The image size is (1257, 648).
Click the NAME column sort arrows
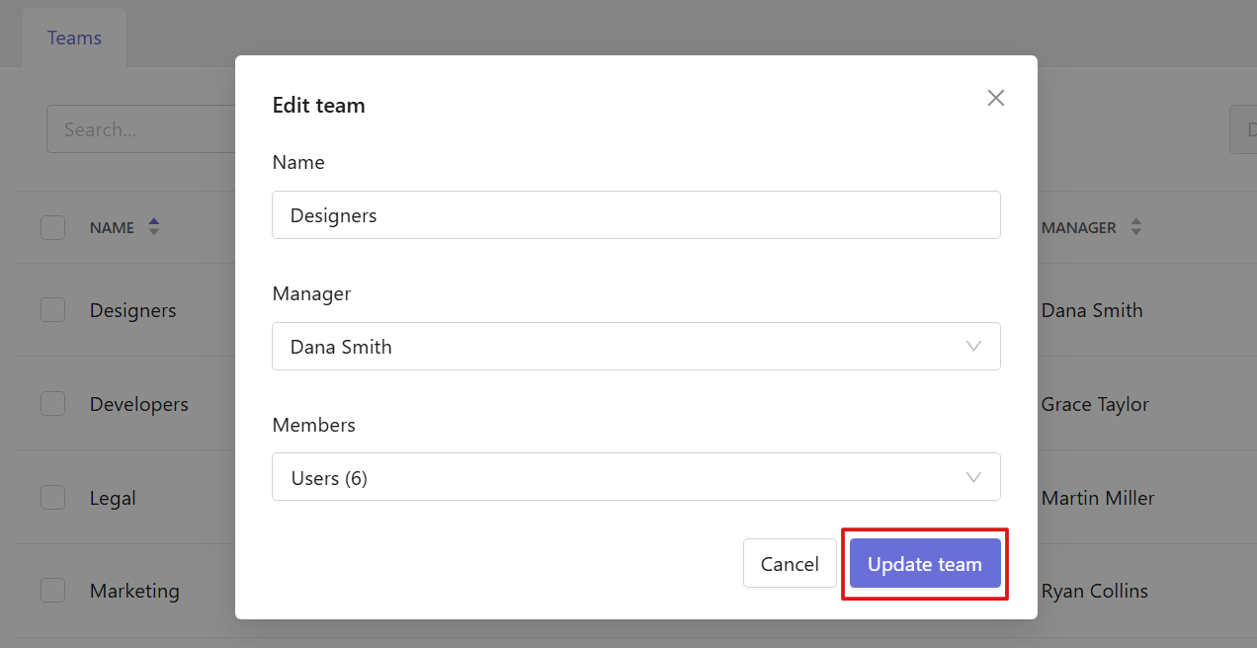point(153,227)
